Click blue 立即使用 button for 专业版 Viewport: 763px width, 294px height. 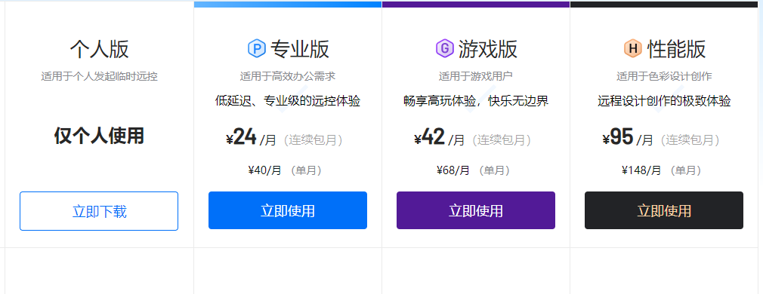(x=288, y=210)
